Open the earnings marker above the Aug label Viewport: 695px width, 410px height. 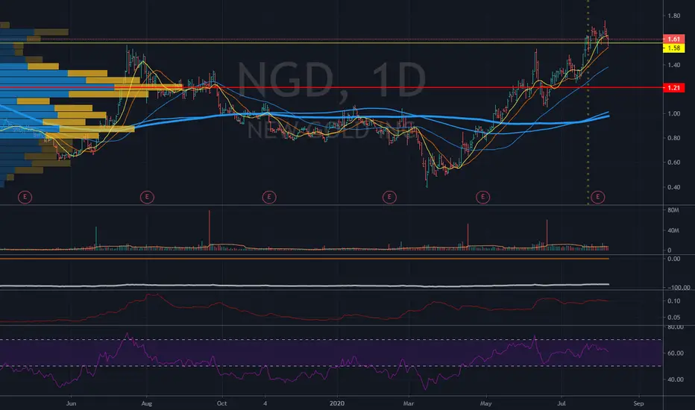147,197
